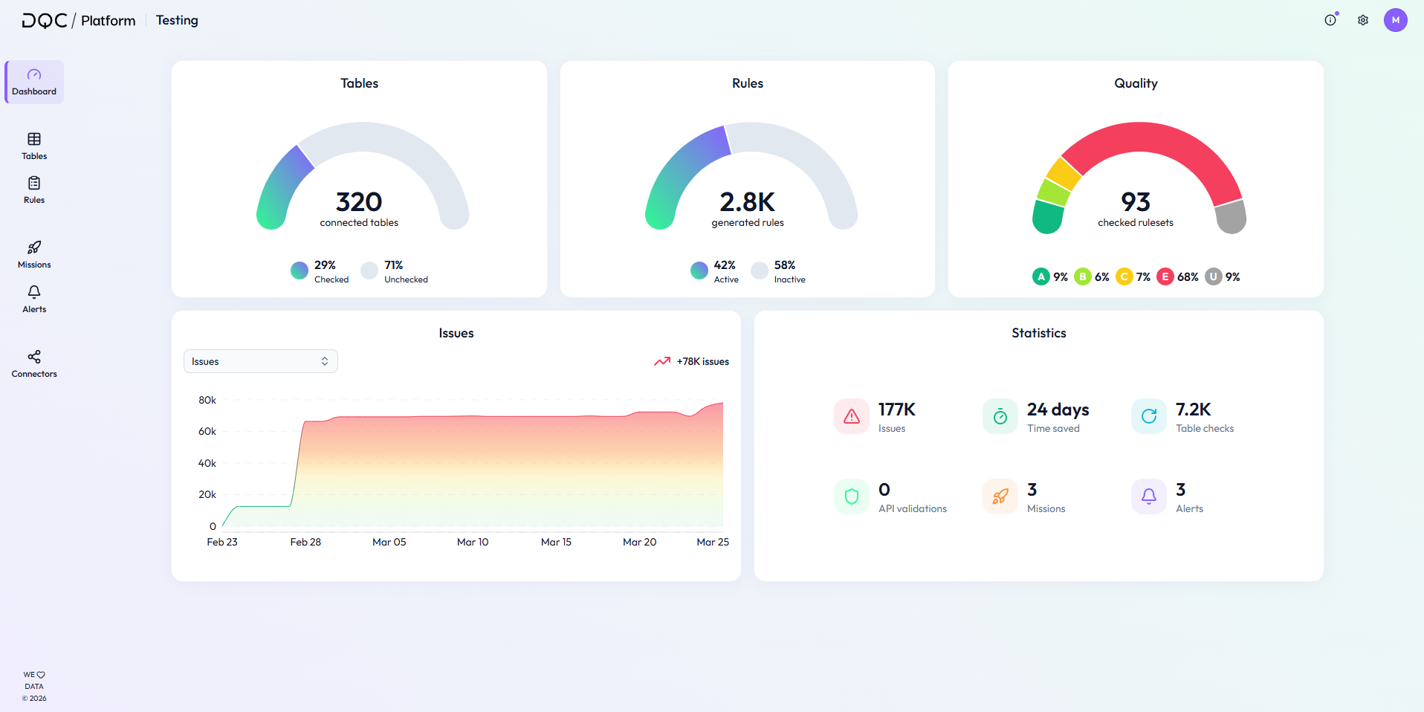Image resolution: width=1424 pixels, height=712 pixels.
Task: Open the Dashboard sidebar item
Action: (x=34, y=82)
